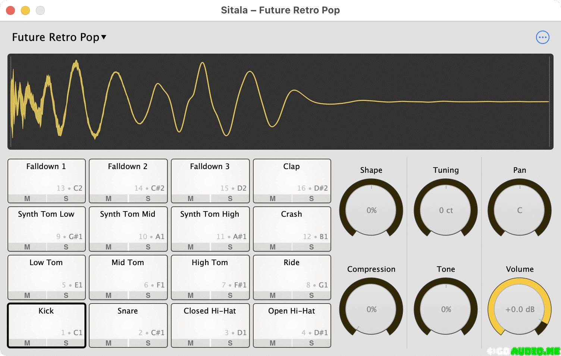Solo the Kick pad
The width and height of the screenshot is (561, 356).
pos(66,343)
